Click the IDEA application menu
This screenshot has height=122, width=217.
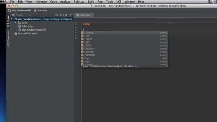(x=3, y=2)
